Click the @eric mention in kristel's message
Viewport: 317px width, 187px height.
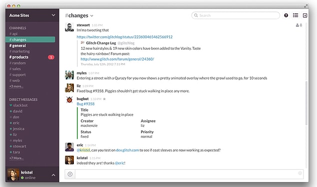tap(119, 163)
